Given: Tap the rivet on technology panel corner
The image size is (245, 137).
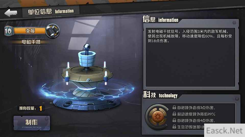Looking at the screenshot, I should click(x=237, y=99).
